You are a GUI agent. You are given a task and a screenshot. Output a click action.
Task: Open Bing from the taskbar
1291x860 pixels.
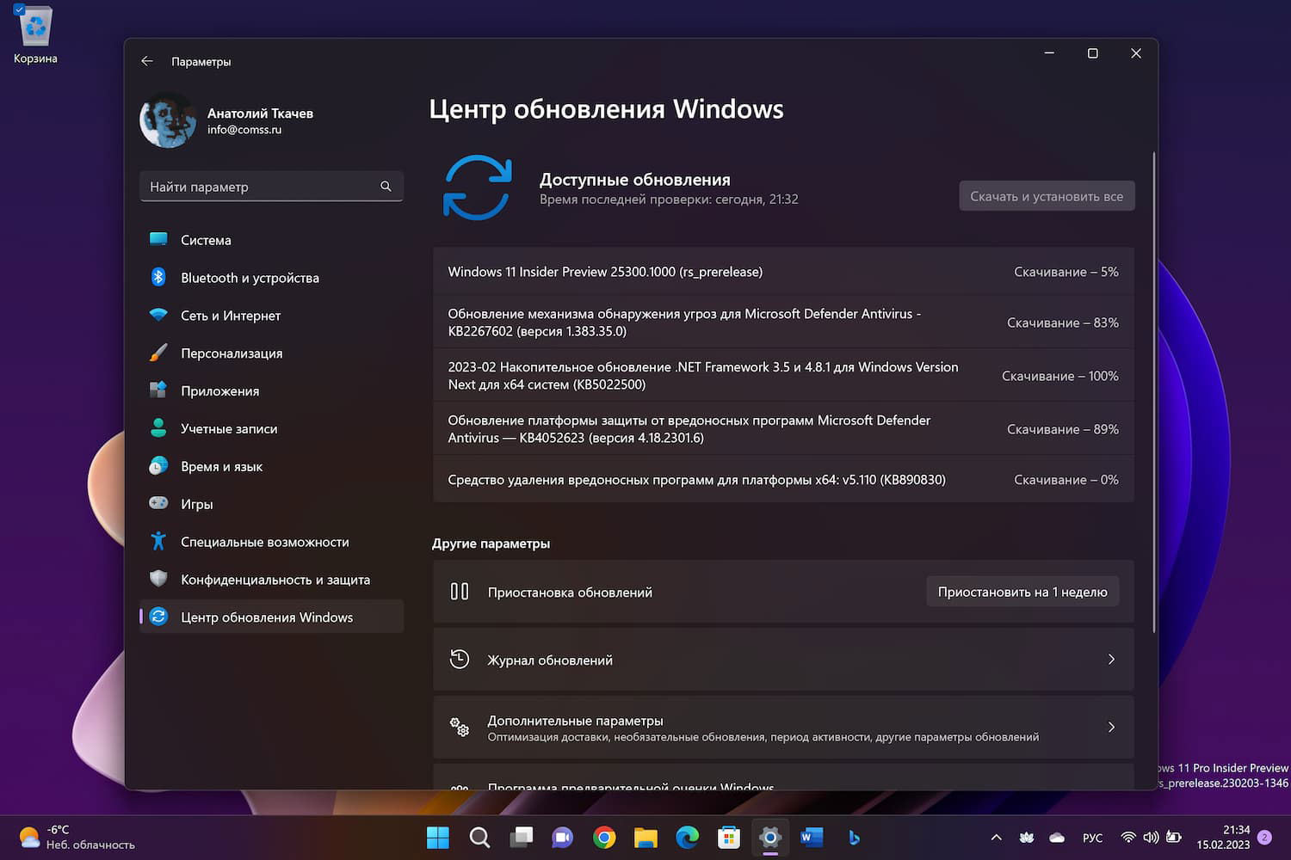[x=853, y=837]
